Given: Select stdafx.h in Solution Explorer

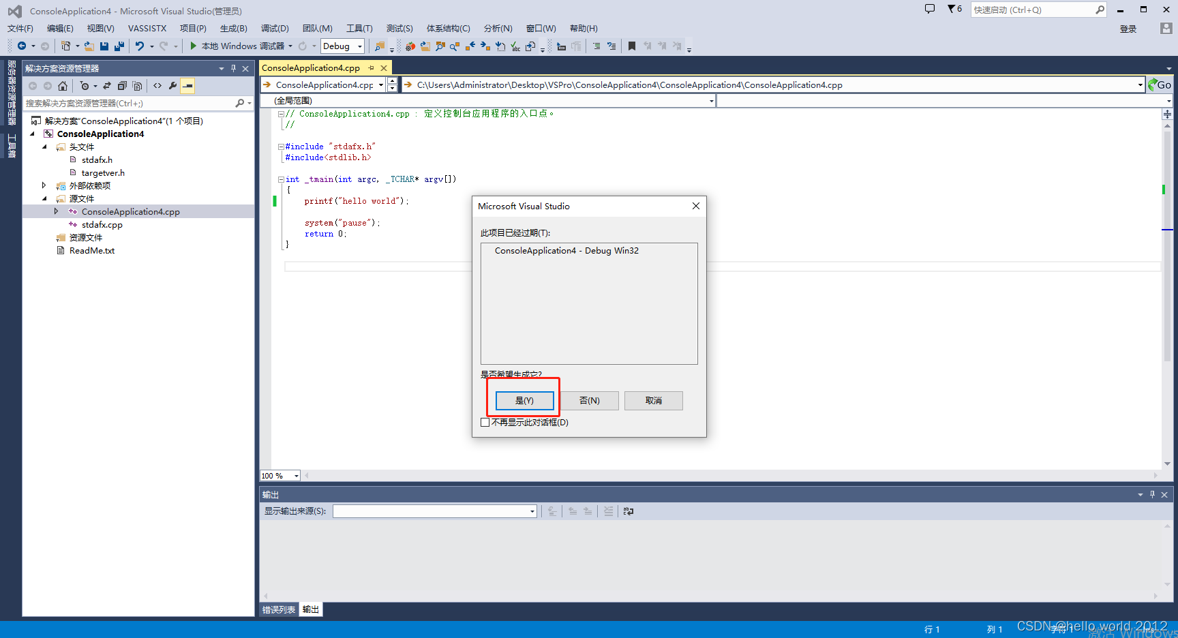Looking at the screenshot, I should pos(97,160).
